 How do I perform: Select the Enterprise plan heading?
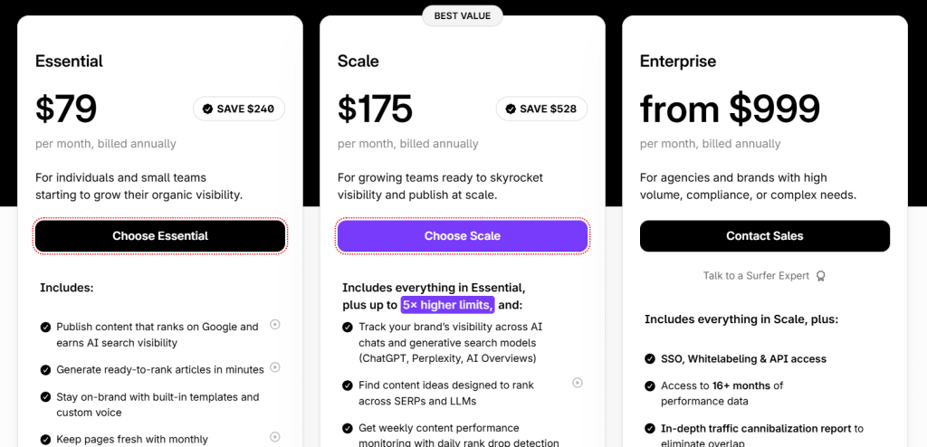click(x=678, y=62)
